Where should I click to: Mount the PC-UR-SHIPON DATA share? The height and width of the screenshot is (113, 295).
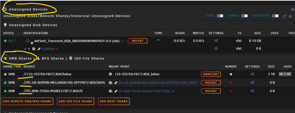tap(211, 82)
